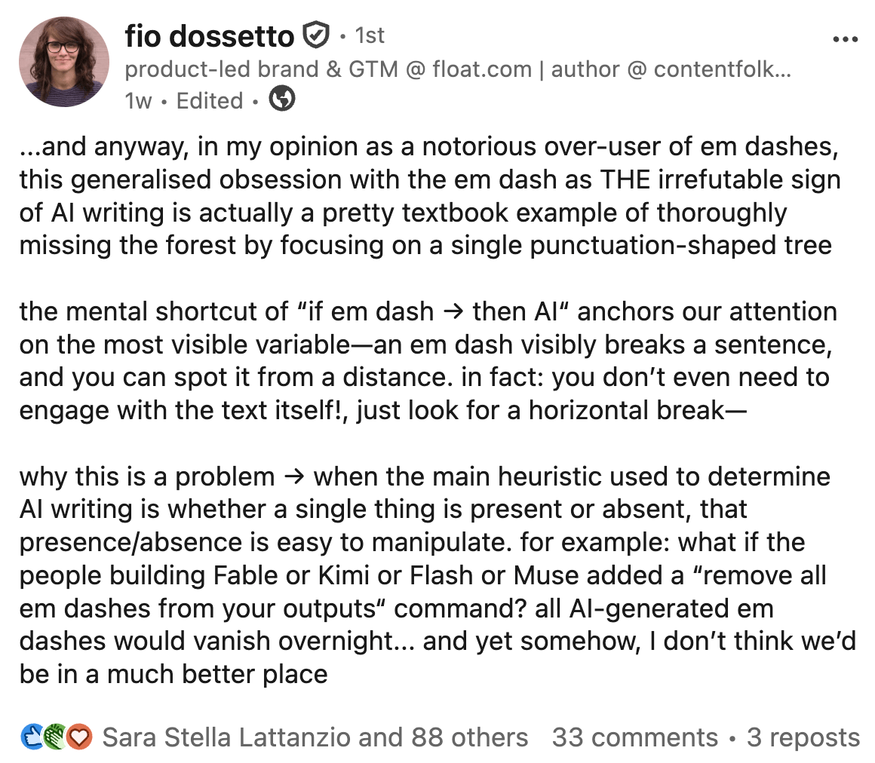
Task: Open the 33 comments link
Action: pyautogui.click(x=634, y=737)
